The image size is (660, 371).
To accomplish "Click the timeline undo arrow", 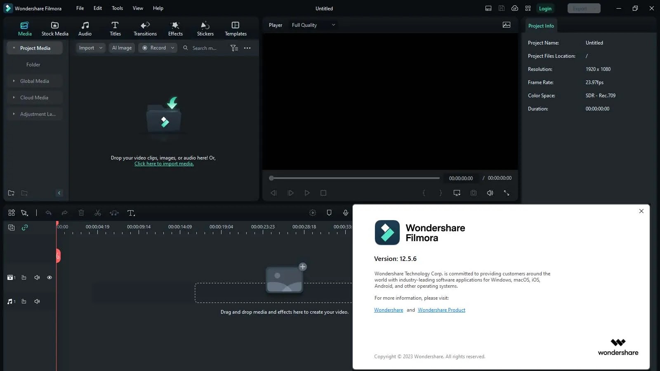I will tap(48, 213).
